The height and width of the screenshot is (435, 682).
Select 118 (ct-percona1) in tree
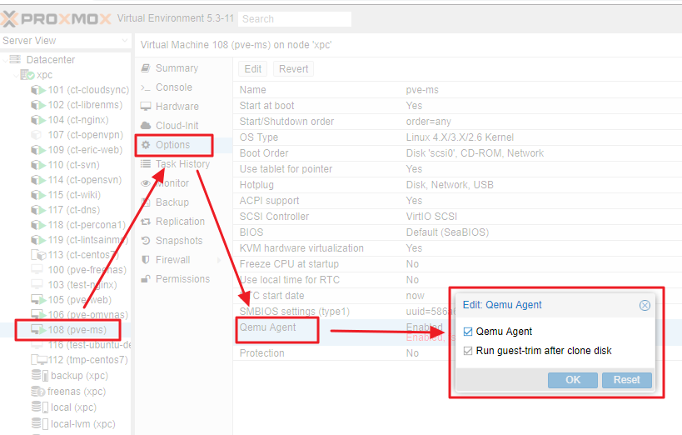tap(65, 225)
